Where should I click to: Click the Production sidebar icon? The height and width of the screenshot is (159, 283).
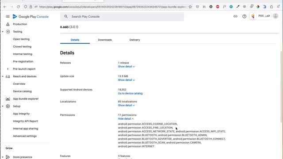[x=8, y=24]
